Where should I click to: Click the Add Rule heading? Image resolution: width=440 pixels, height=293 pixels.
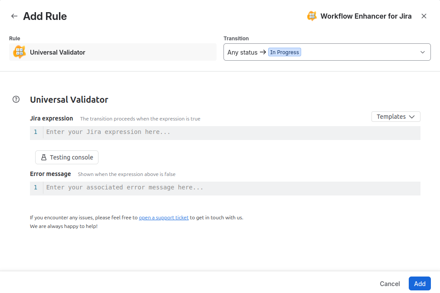point(45,16)
